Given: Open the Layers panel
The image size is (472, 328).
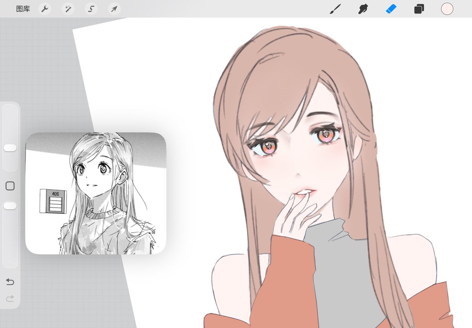Looking at the screenshot, I should 419,9.
